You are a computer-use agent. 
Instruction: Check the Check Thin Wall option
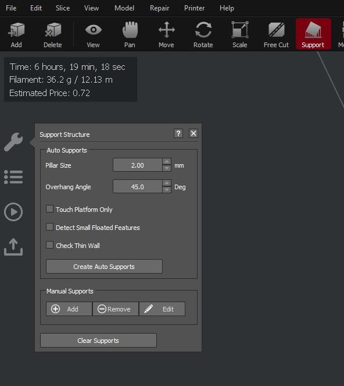point(49,245)
